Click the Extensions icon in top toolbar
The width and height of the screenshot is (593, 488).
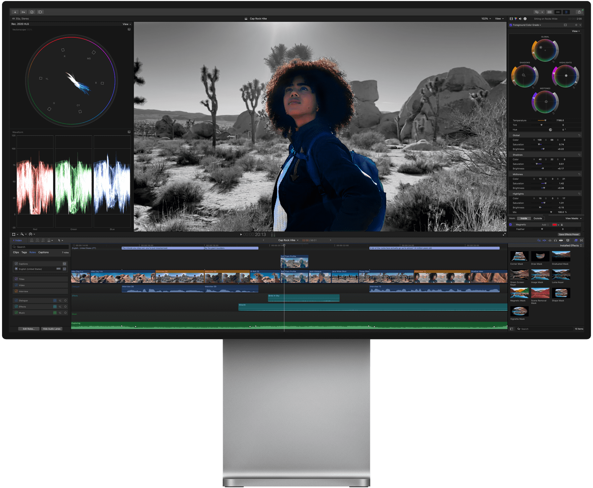pyautogui.click(x=40, y=12)
